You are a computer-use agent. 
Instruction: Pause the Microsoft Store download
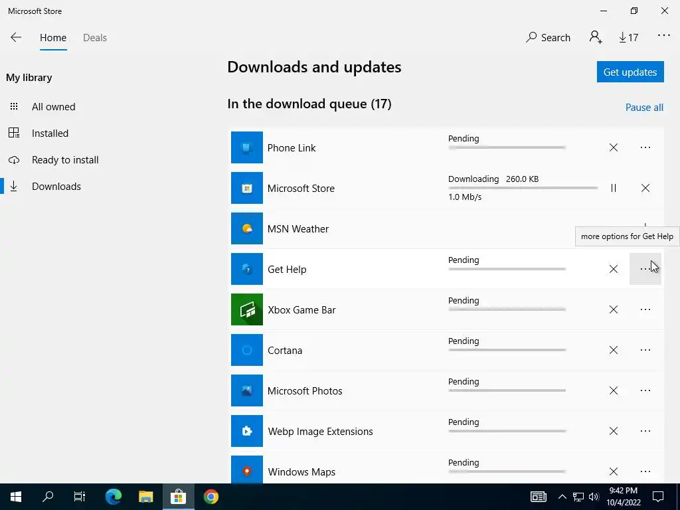click(x=613, y=188)
